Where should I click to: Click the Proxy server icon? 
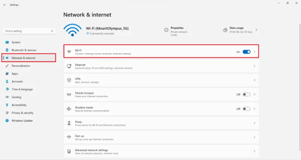69,123
